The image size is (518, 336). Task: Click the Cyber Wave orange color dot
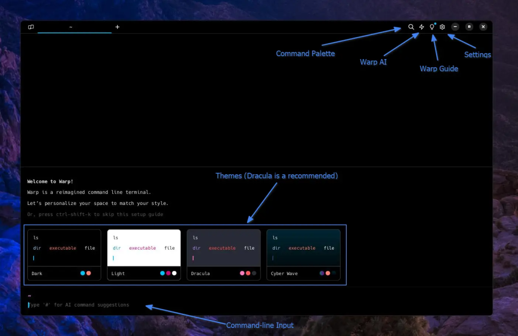tap(328, 273)
